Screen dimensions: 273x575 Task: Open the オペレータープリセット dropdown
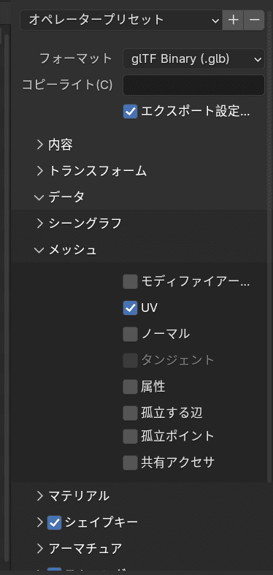[121, 20]
